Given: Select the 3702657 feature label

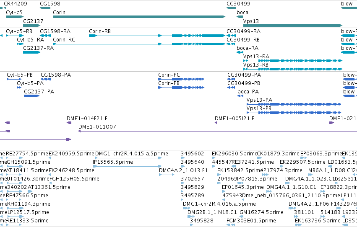Looking at the screenshot, I should 192,179.
